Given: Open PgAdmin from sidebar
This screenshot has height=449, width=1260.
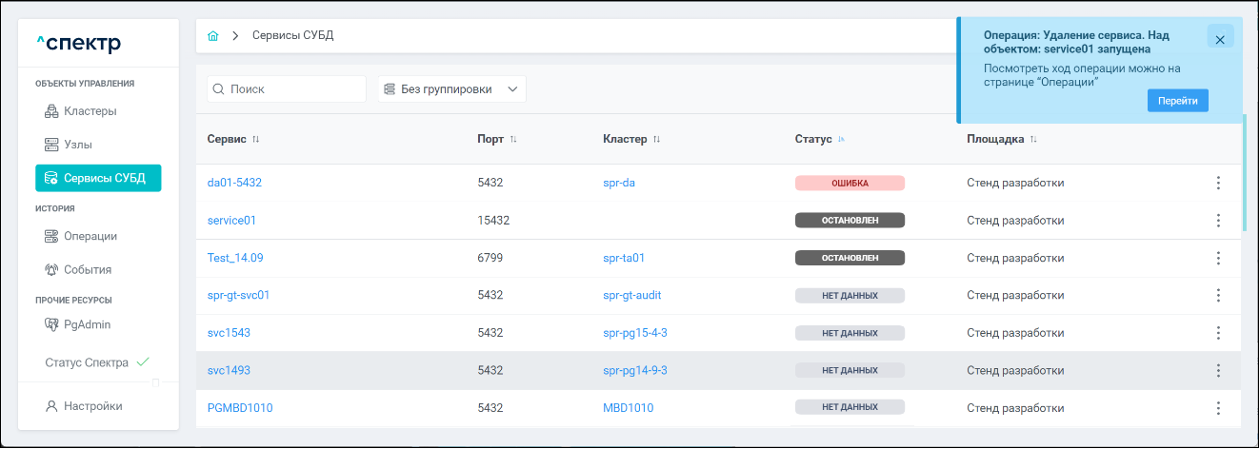Looking at the screenshot, I should (x=87, y=324).
